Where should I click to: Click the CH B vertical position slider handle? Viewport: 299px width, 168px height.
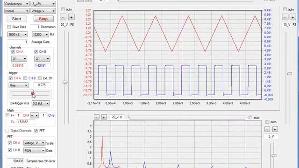[x=290, y=74]
